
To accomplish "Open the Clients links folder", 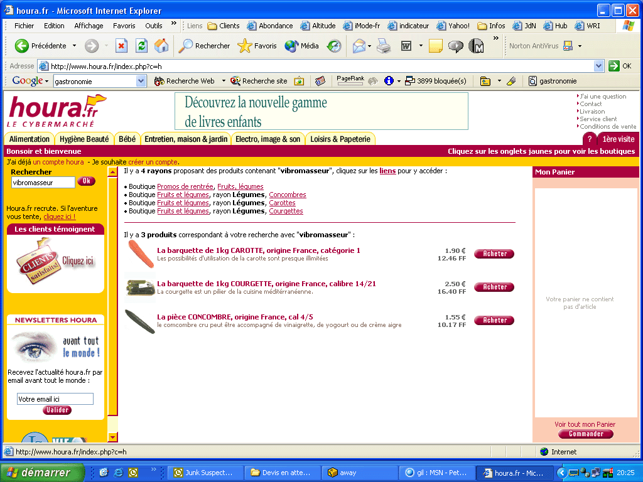I will click(x=224, y=26).
